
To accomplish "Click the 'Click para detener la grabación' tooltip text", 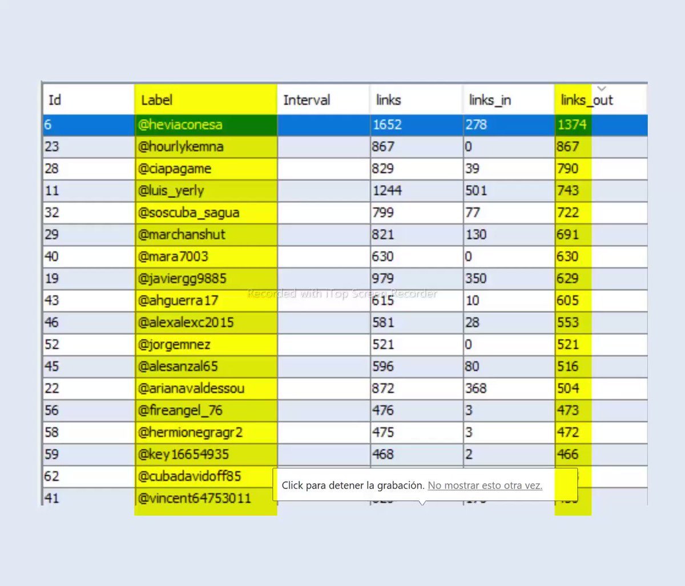I will click(x=353, y=486).
